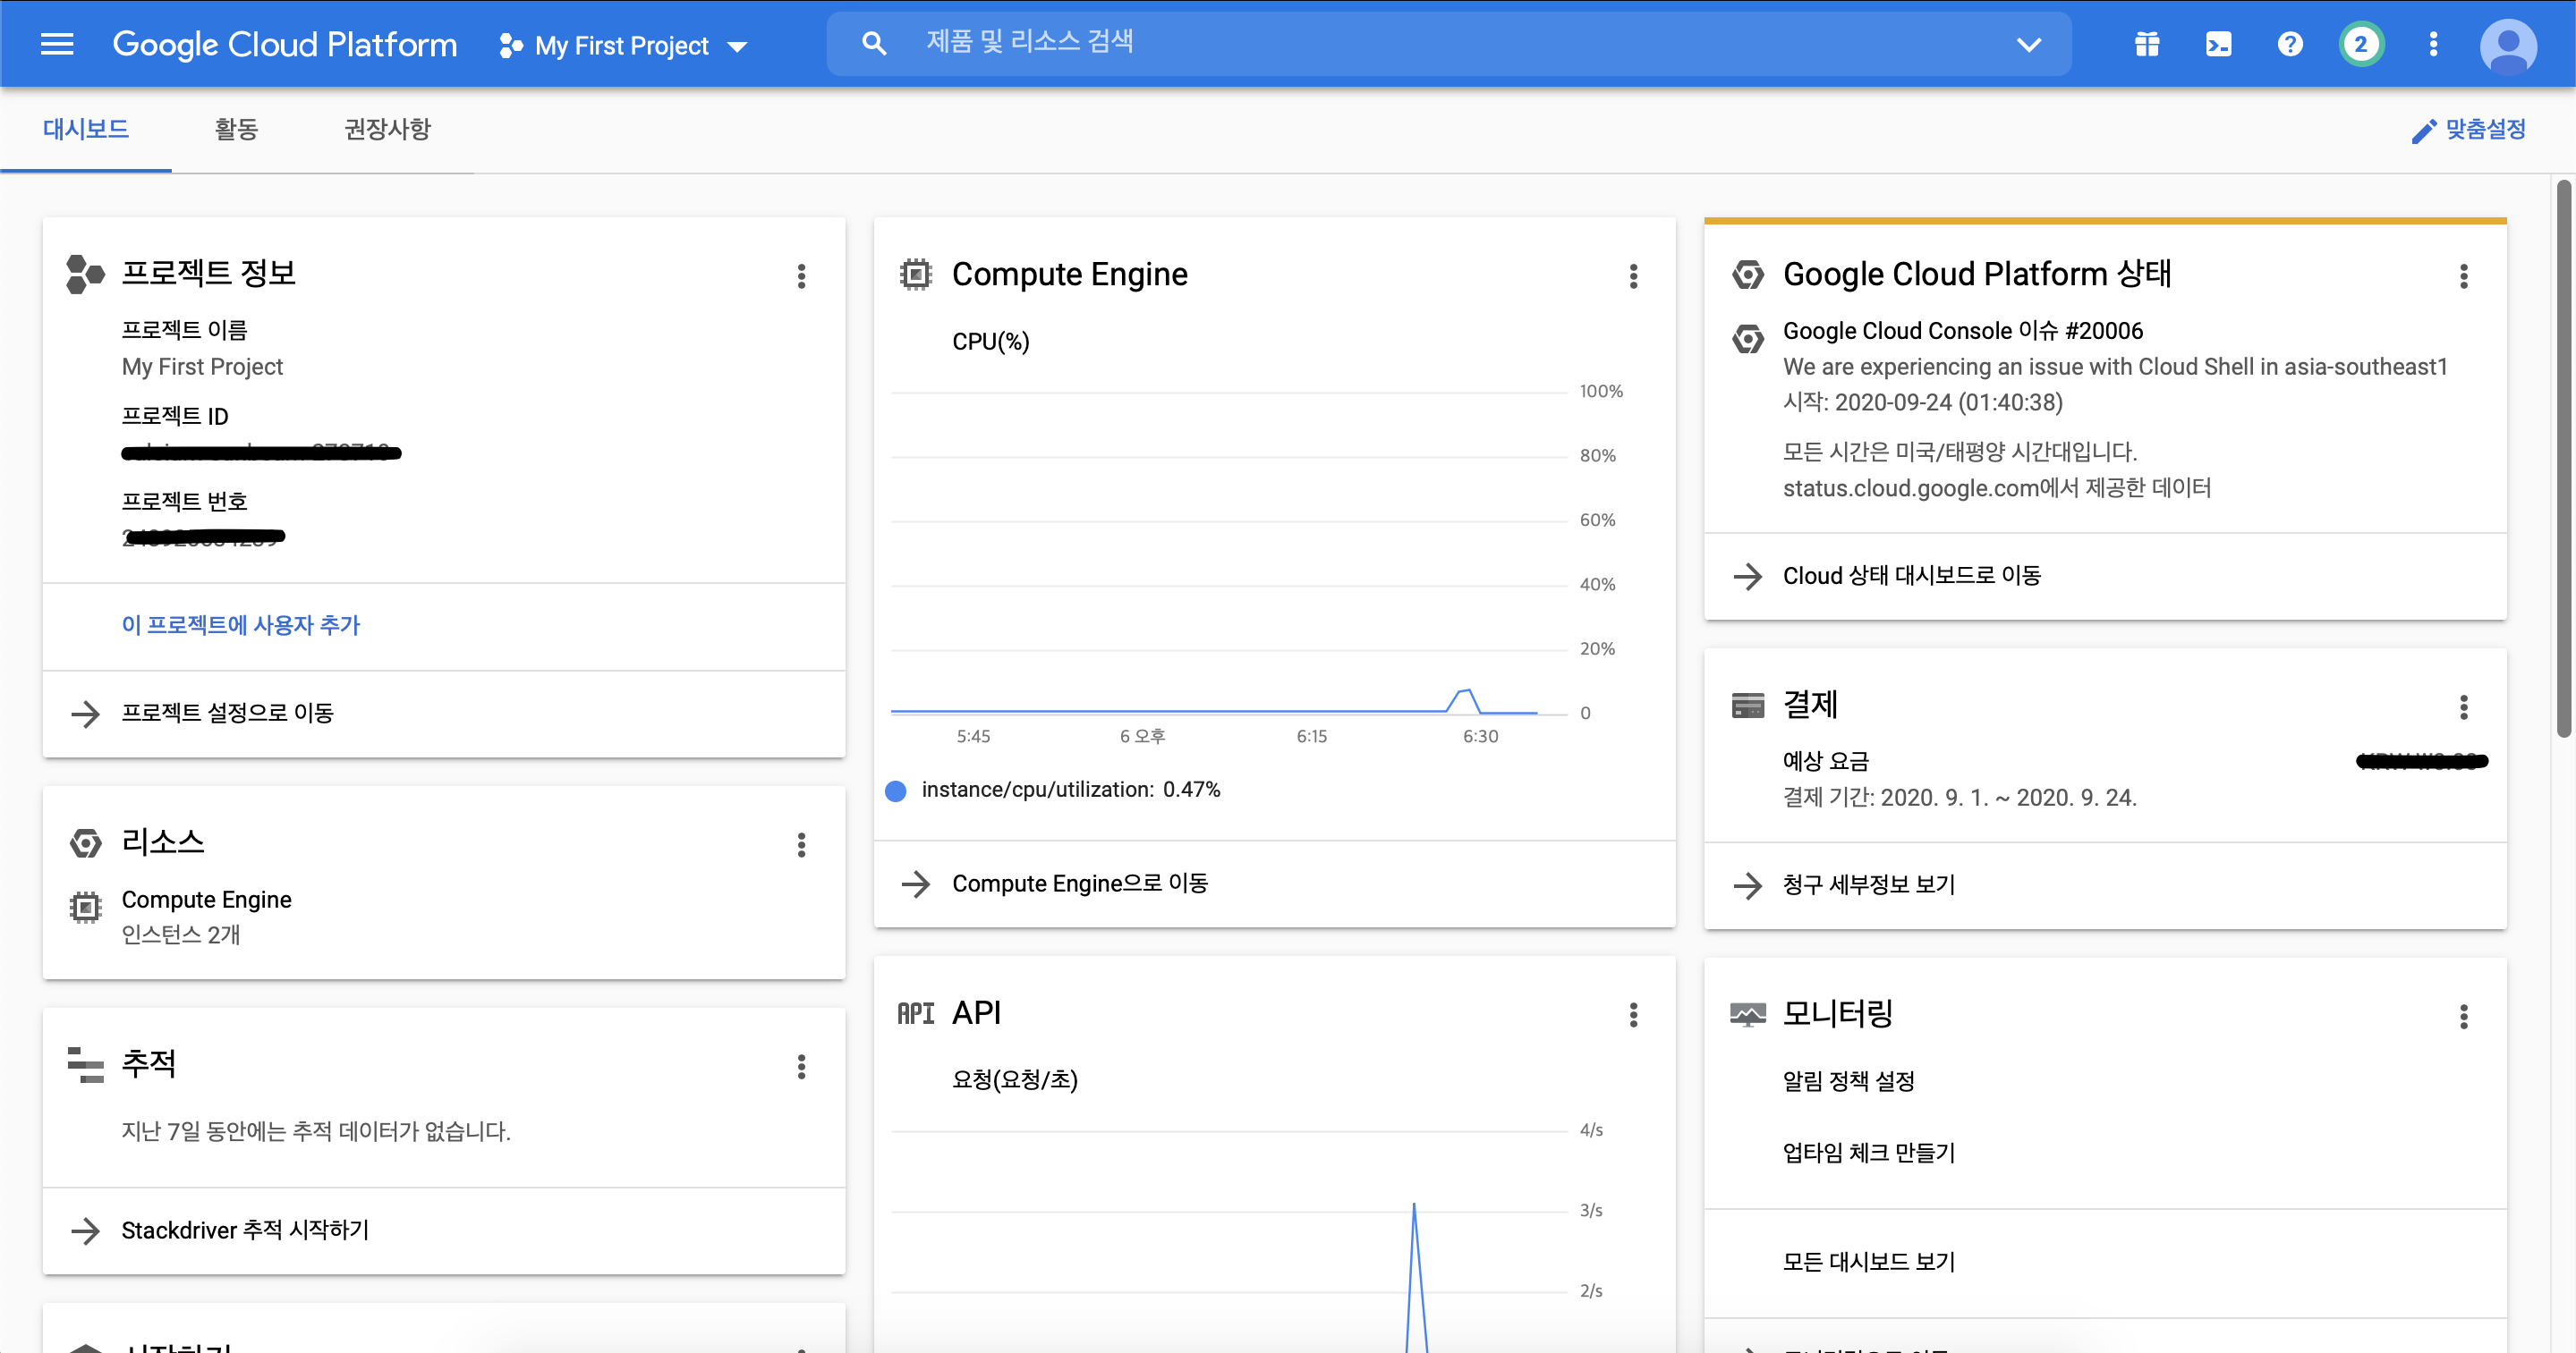Switch to the 권장사항 tab

[x=387, y=129]
